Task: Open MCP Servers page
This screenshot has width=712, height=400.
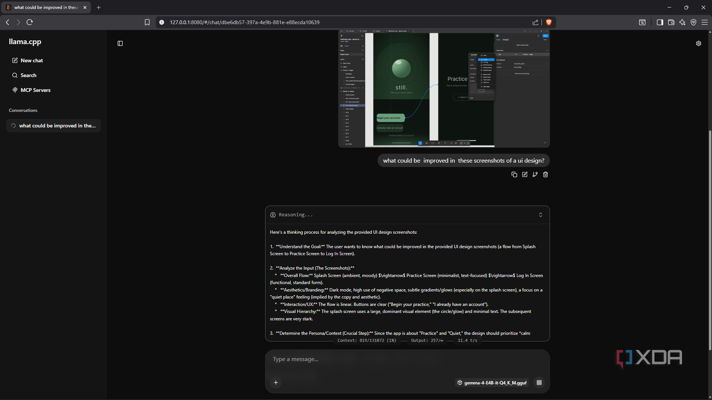Action: tap(31, 90)
